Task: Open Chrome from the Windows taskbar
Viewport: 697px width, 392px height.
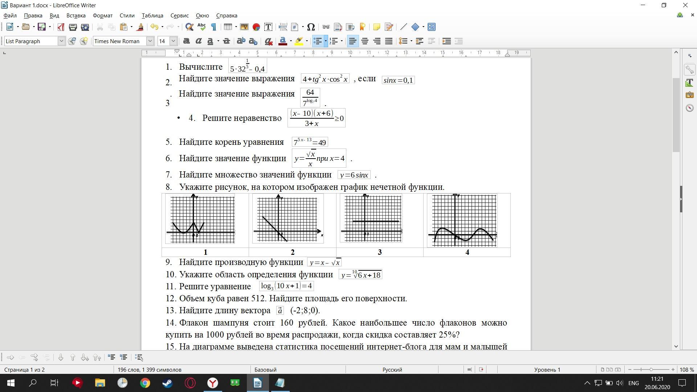Action: coord(145,383)
